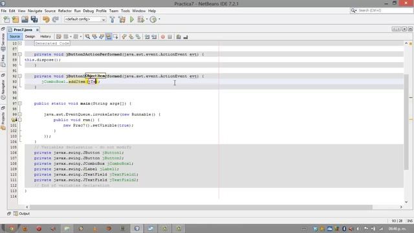The width and height of the screenshot is (414, 233).
Task: Jump to previous bookmark
Action: pyautogui.click(x=124, y=37)
